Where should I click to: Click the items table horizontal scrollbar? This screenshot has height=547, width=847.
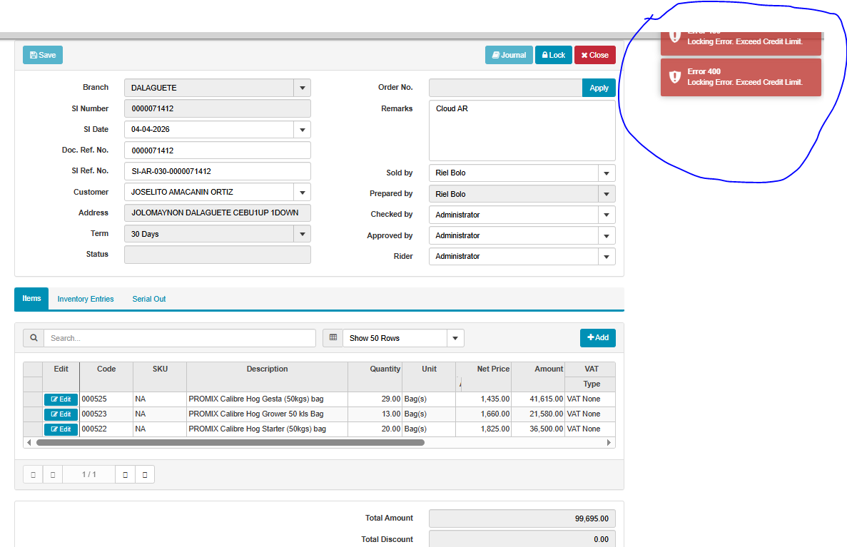coord(230,443)
